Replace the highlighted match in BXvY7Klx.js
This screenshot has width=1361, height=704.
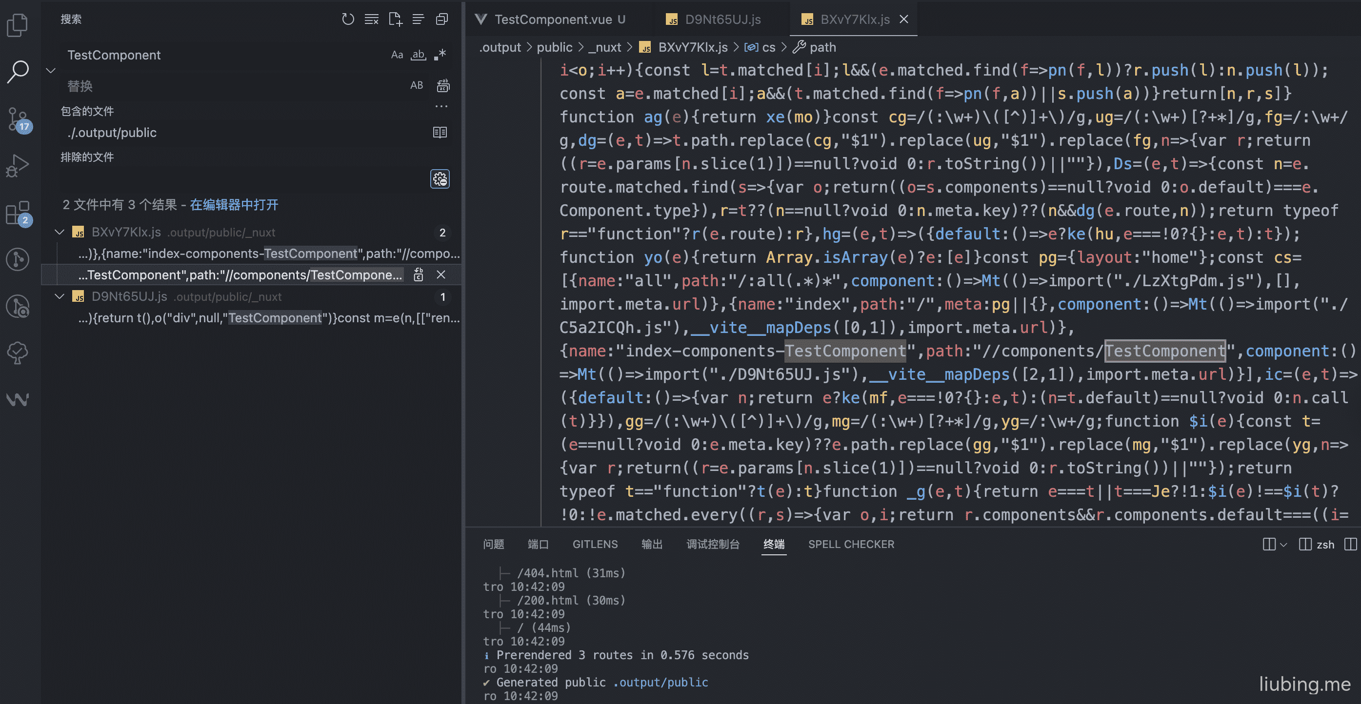coord(419,275)
